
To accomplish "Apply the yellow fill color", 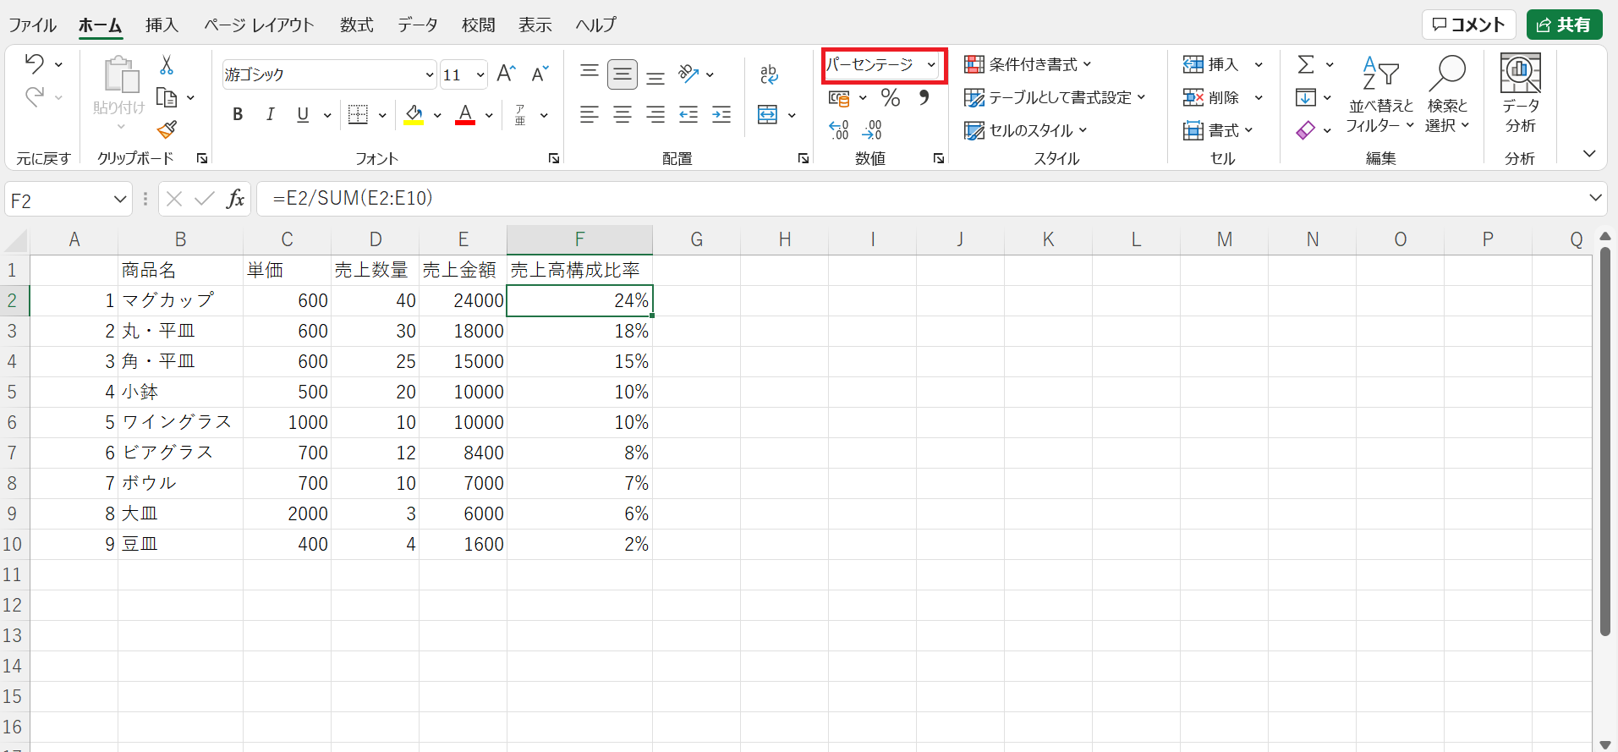I will click(414, 115).
